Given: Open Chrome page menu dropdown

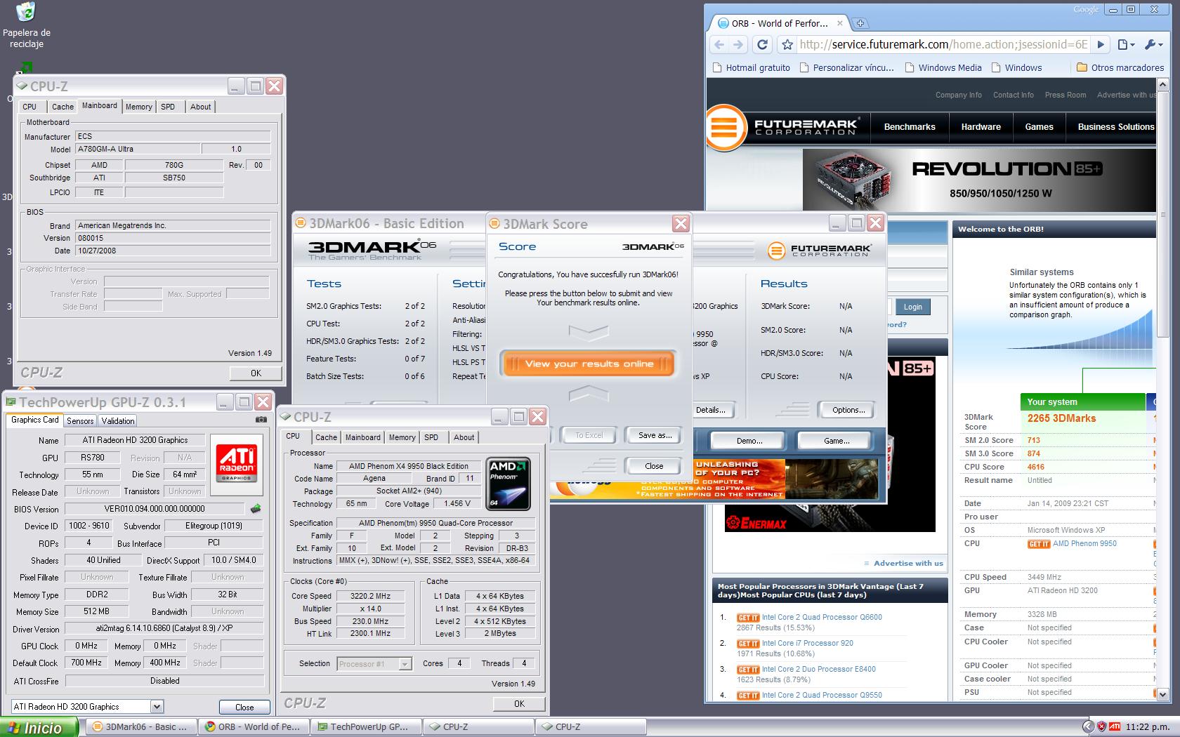Looking at the screenshot, I should pyautogui.click(x=1125, y=45).
